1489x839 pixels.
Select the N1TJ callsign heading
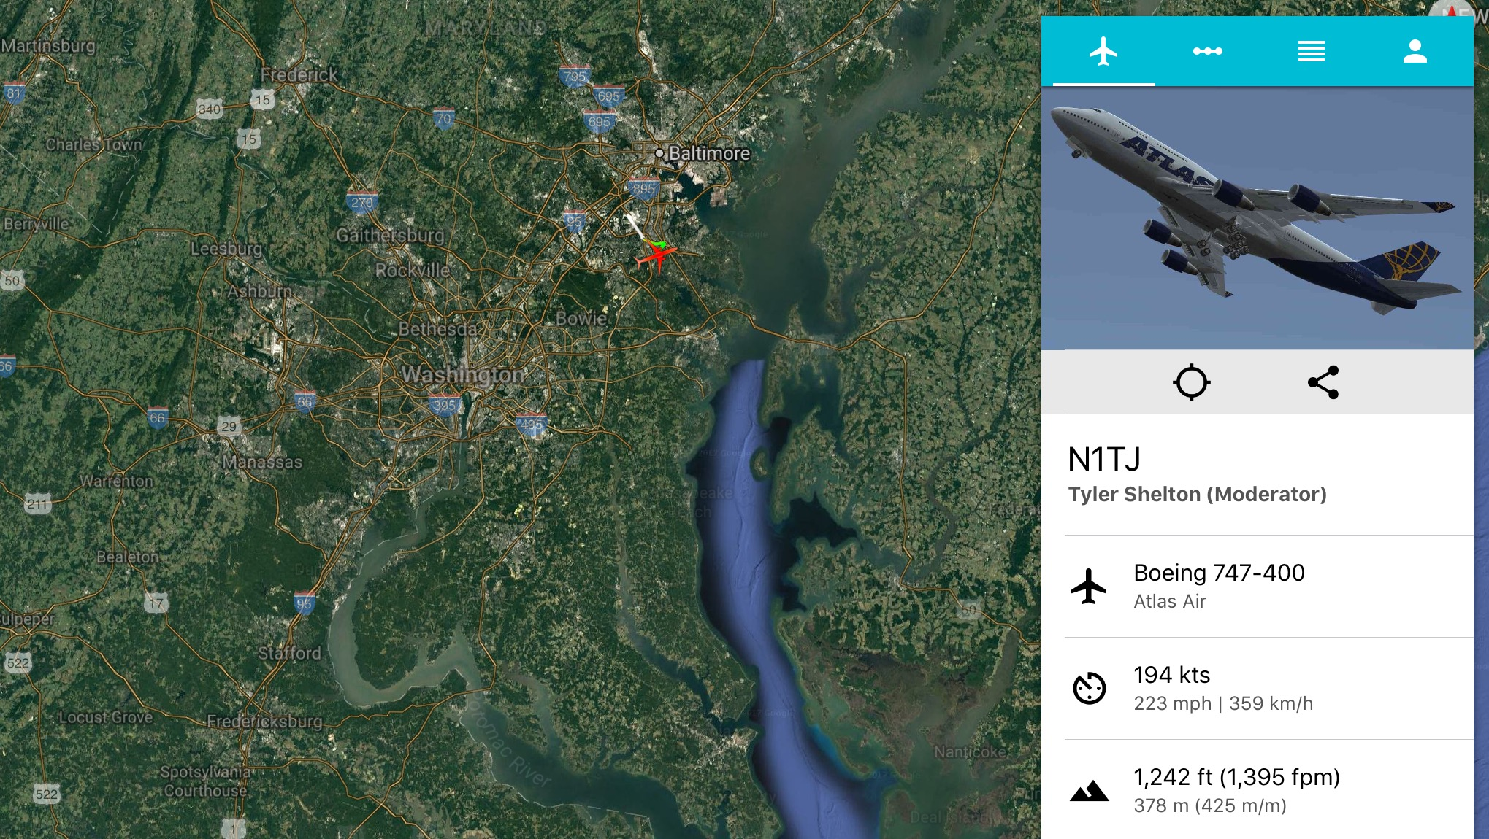pyautogui.click(x=1104, y=460)
